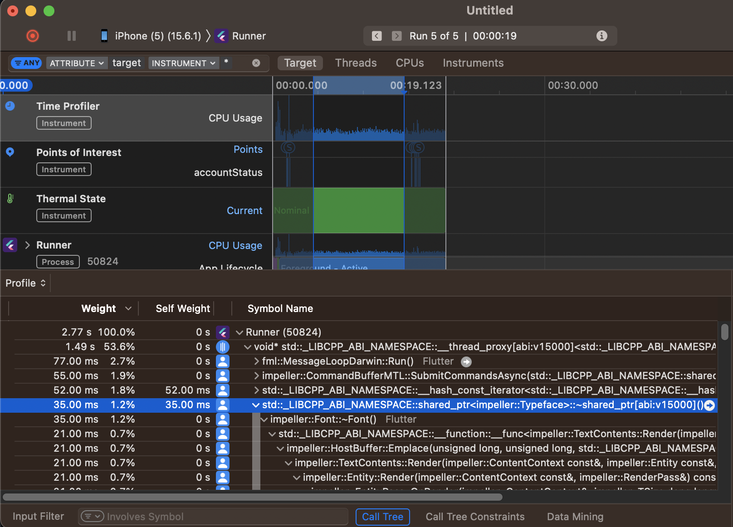Open fml::MessageLoopDarwin::Run via its circled arrow

click(467, 361)
